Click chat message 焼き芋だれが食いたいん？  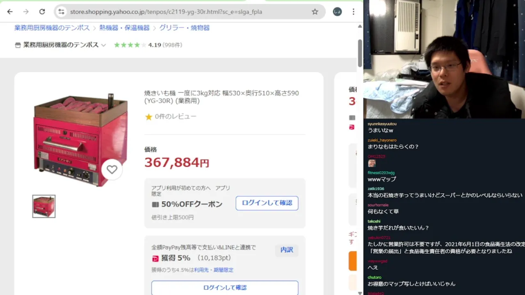coord(398,228)
